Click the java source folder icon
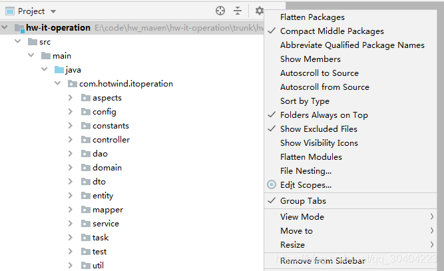Viewport: 444px width, 271px height. point(59,70)
